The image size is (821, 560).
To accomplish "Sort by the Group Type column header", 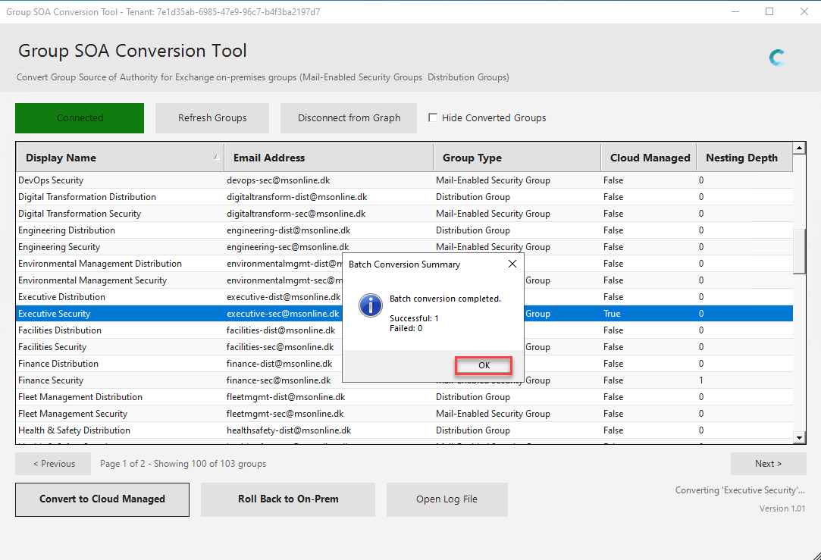I will click(516, 158).
